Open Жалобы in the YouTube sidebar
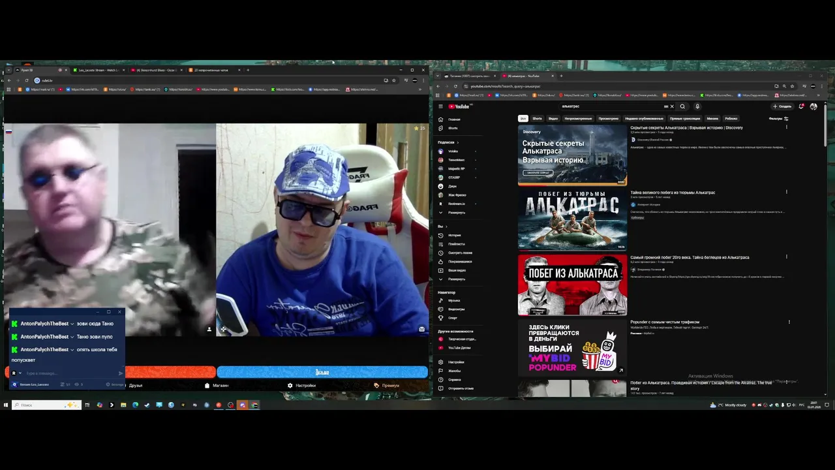This screenshot has width=835, height=470. tap(454, 371)
